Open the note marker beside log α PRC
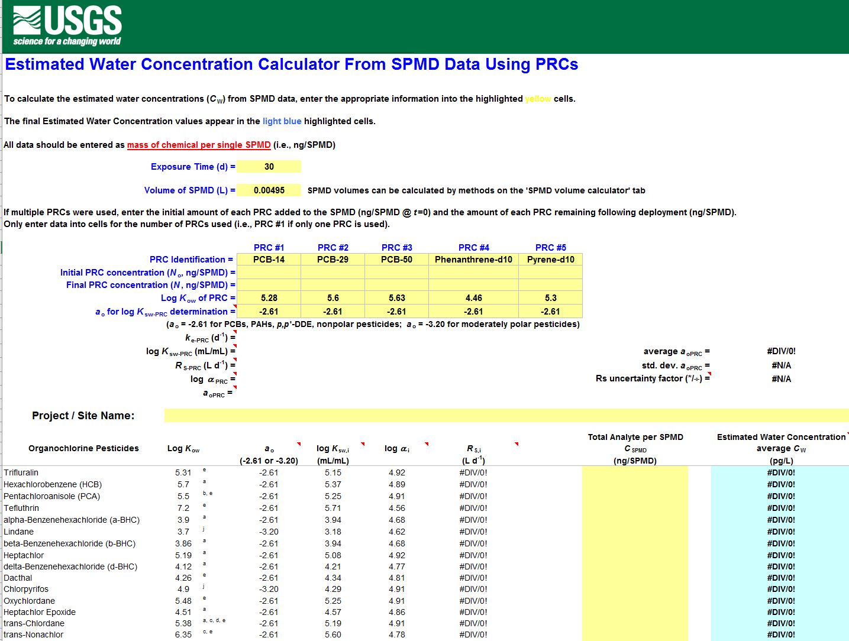 235,374
